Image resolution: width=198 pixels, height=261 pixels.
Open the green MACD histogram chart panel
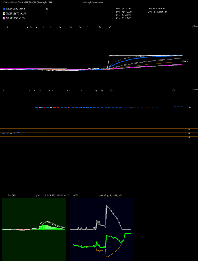(x=34, y=229)
